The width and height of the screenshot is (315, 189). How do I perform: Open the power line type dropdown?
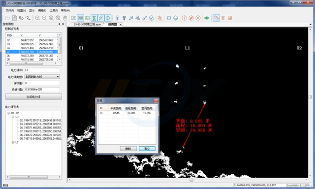[42, 77]
